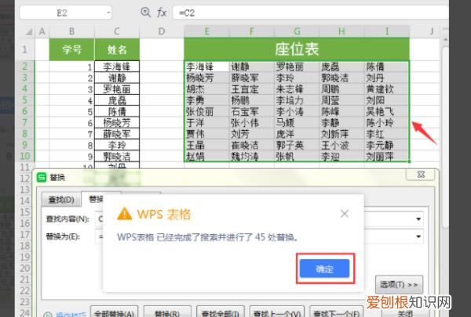Click the 查找上一个(V) button
The width and height of the screenshot is (471, 317).
277,313
